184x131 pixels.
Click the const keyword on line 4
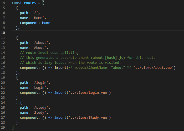(17, 3)
